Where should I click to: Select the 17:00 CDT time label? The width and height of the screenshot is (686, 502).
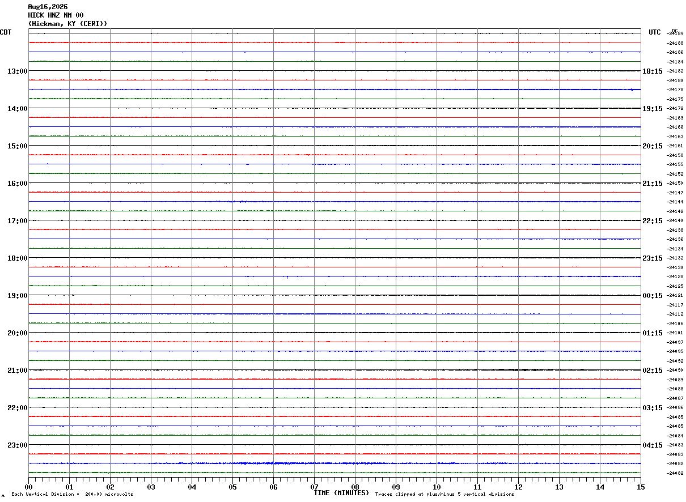click(17, 220)
